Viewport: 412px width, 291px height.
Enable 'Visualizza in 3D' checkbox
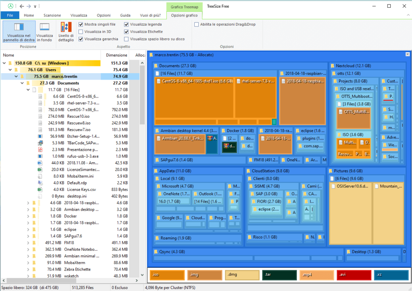pyautogui.click(x=80, y=32)
